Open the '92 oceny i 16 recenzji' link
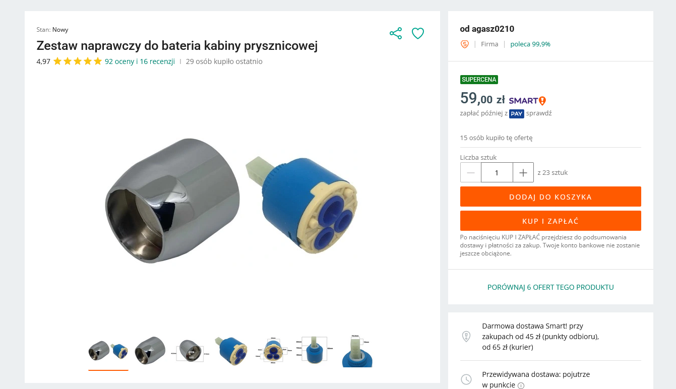The height and width of the screenshot is (389, 676). pos(140,61)
